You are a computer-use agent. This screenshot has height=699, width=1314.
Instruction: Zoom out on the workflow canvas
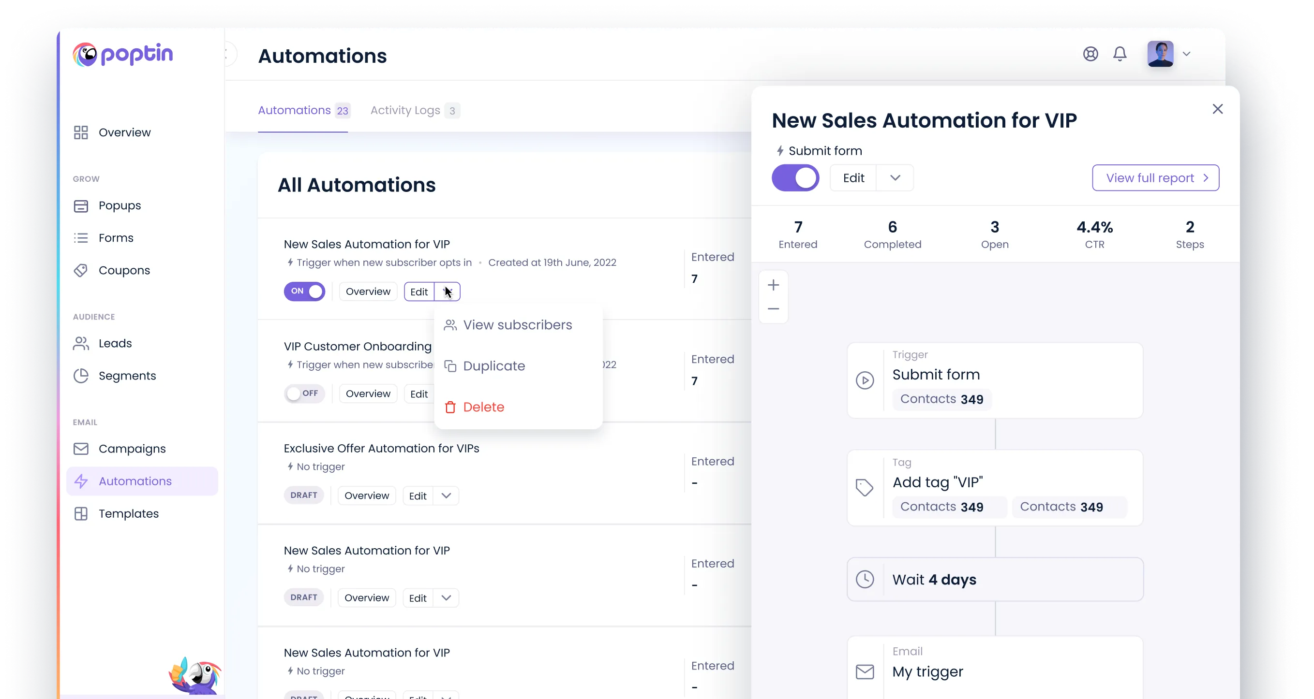pos(773,309)
